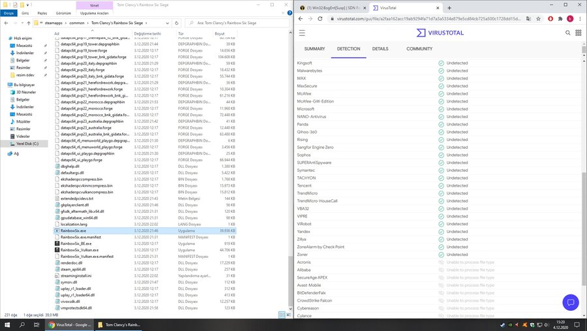Open the blue chat bubble button
587x331 pixels.
pos(570,302)
